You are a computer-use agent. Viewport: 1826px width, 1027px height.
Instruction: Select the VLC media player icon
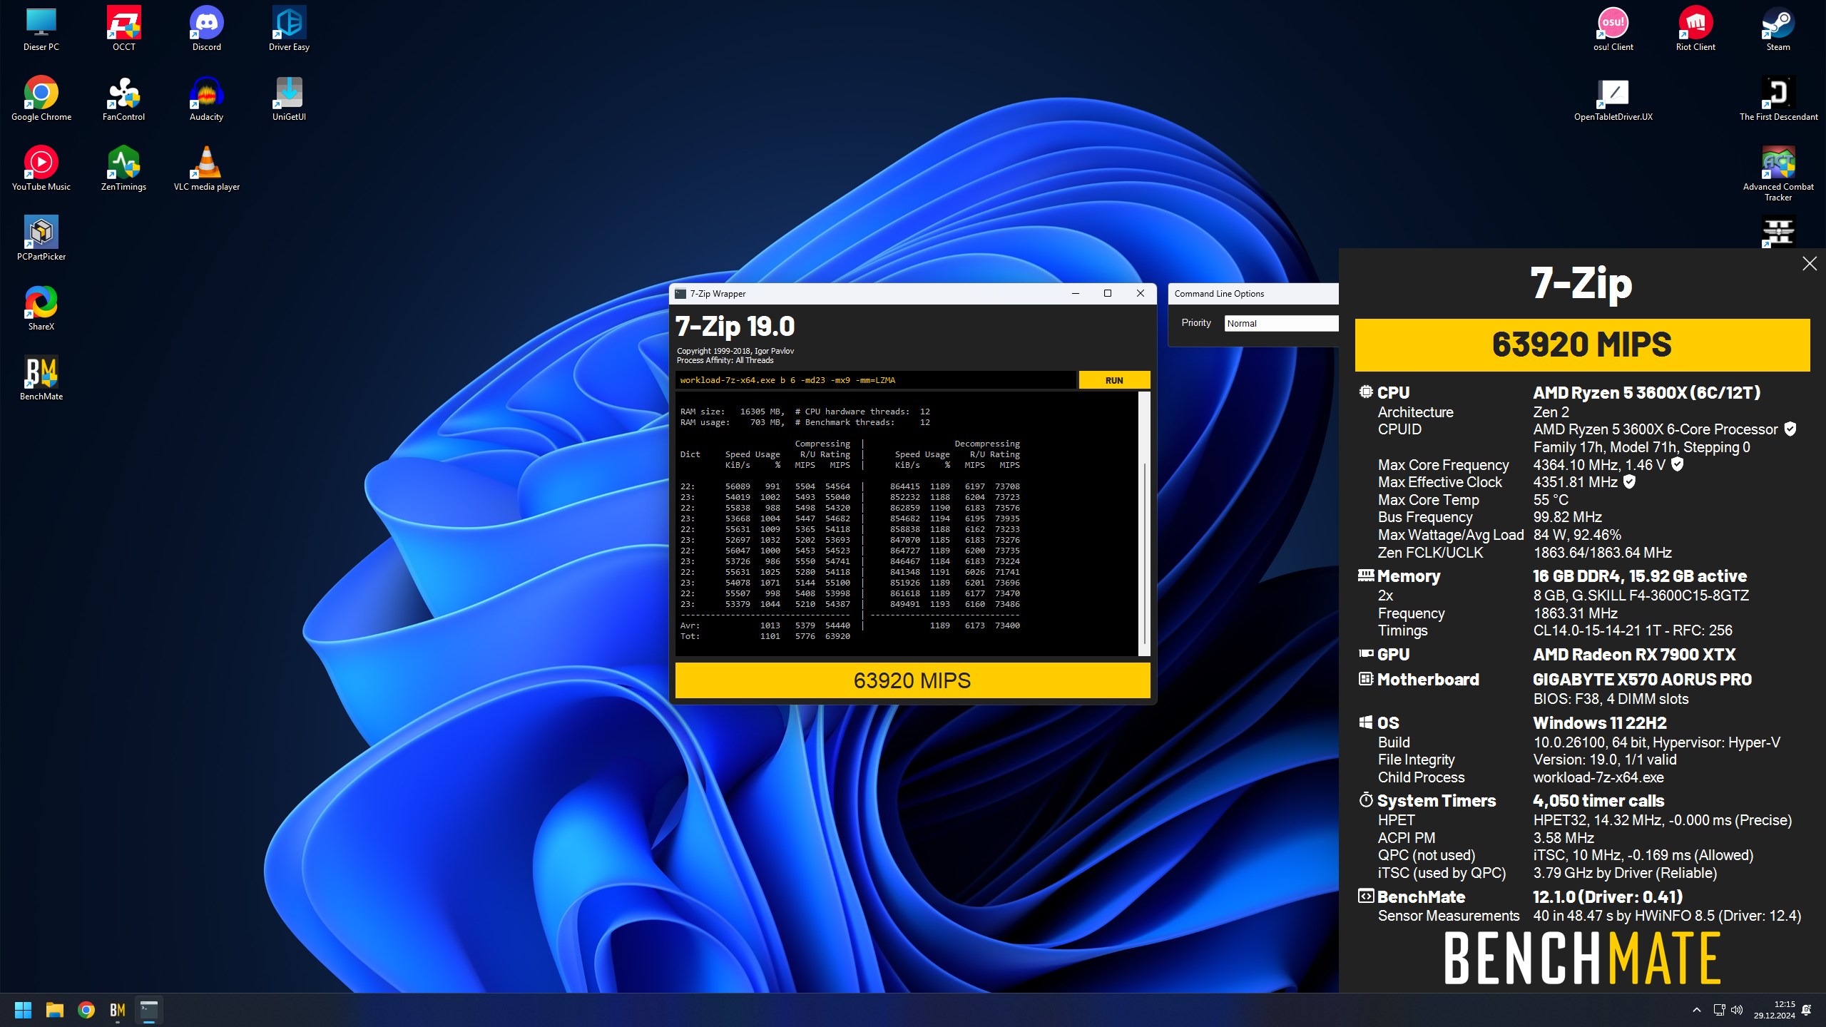point(206,169)
